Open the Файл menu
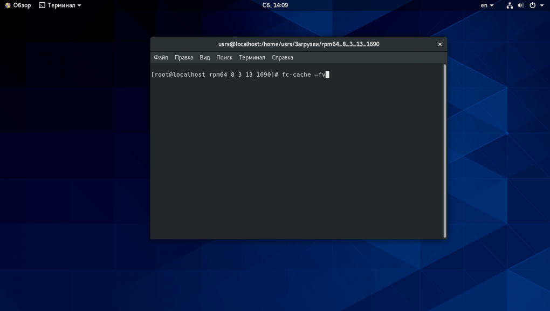This screenshot has height=311, width=550. pyautogui.click(x=161, y=57)
